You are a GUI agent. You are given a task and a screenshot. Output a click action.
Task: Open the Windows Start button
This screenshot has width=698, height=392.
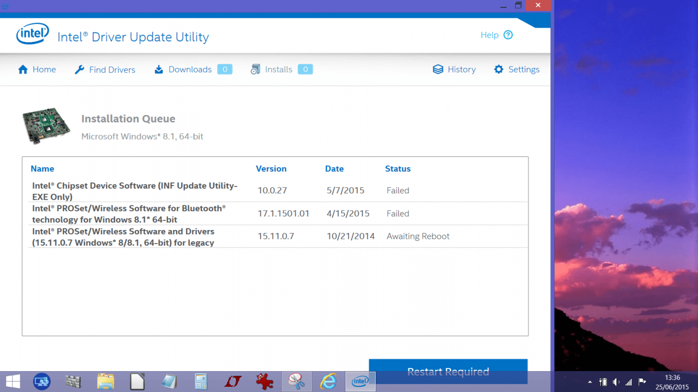pos(13,382)
